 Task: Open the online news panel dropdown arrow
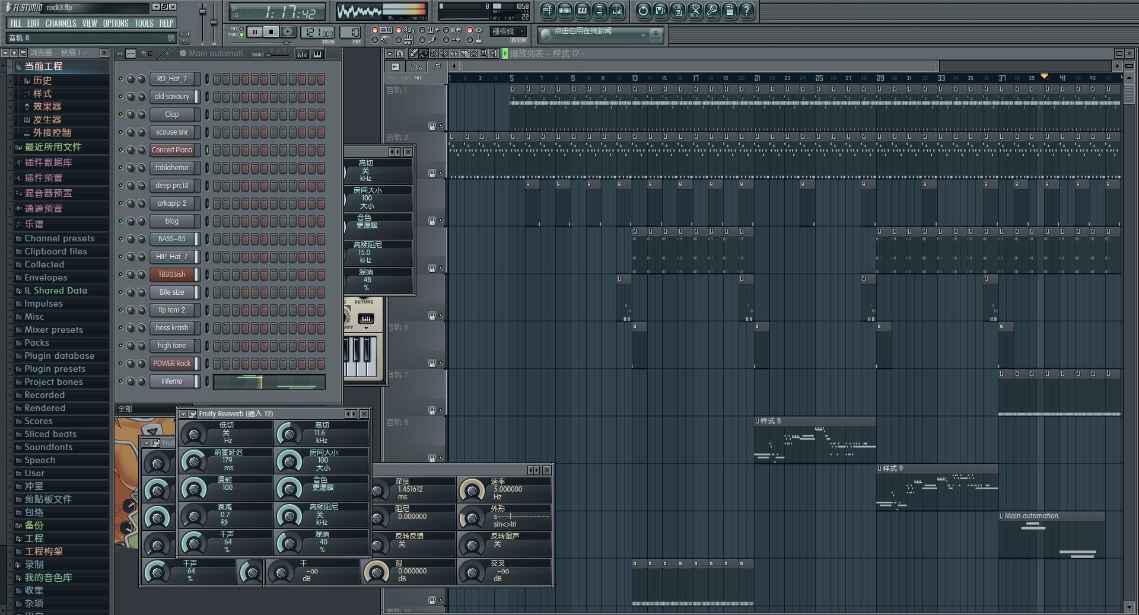(643, 36)
